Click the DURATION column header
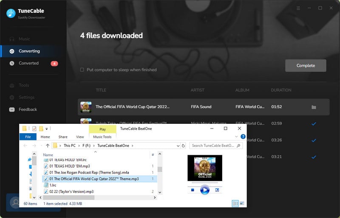This screenshot has height=218, width=340. [x=281, y=90]
